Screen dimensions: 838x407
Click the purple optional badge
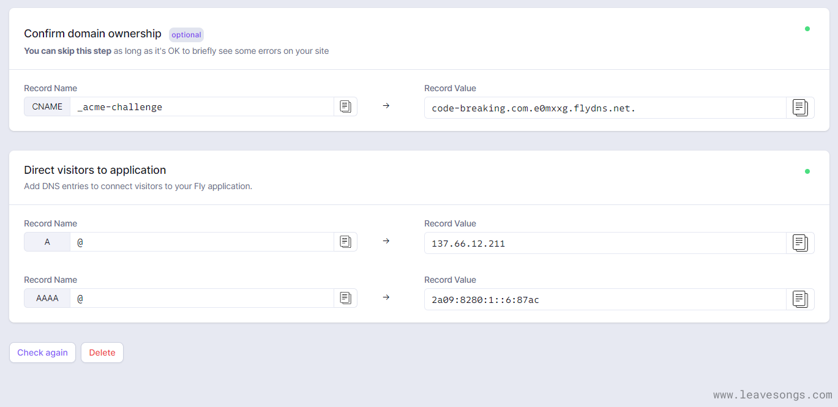pyautogui.click(x=186, y=35)
